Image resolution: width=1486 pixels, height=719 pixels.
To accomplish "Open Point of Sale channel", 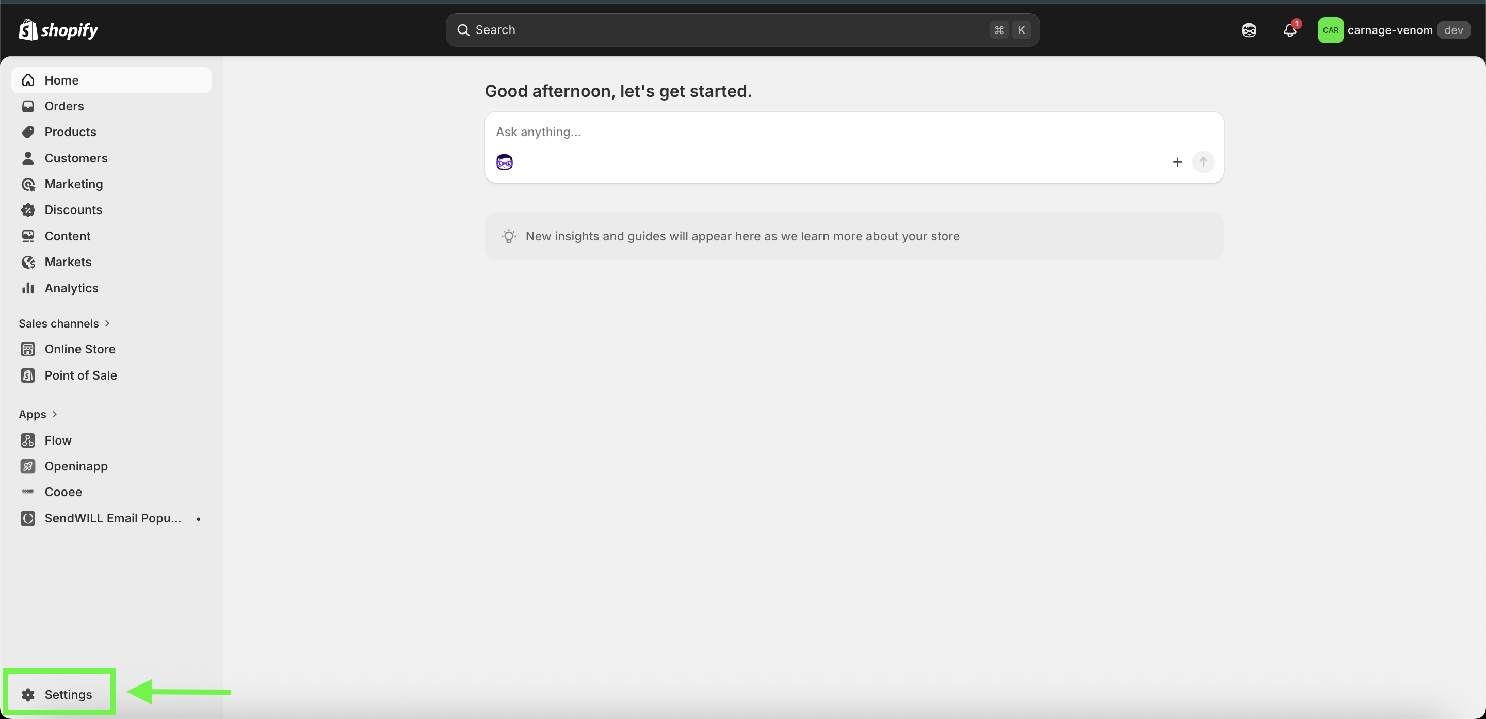I will pos(80,375).
